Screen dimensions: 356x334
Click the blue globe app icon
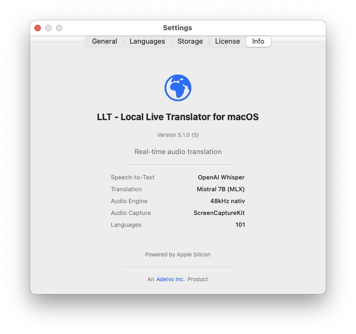178,88
